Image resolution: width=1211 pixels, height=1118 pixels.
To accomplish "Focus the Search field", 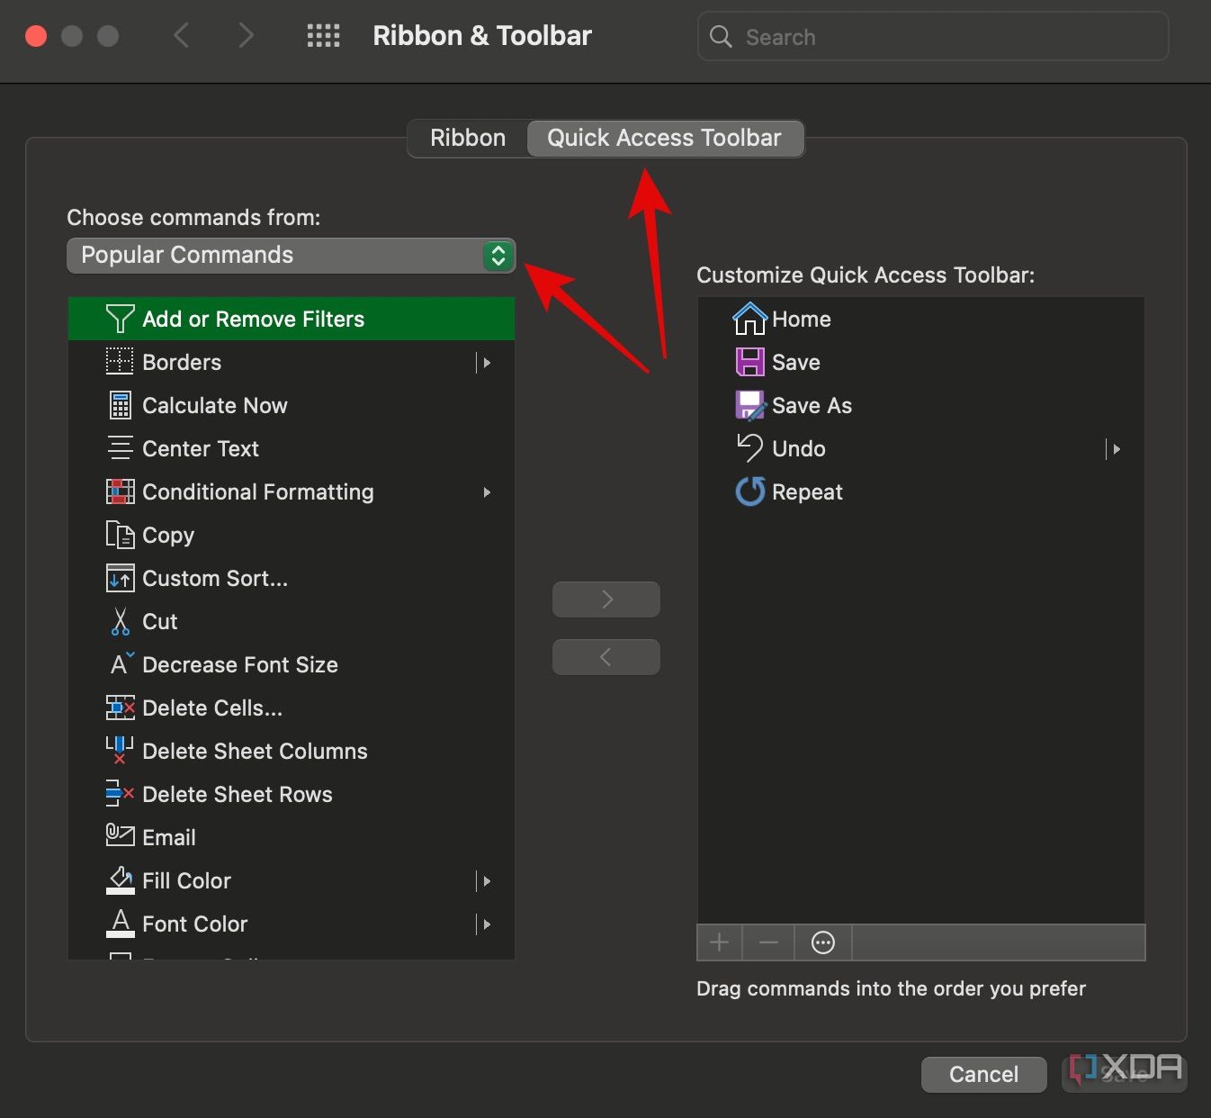I will coord(933,37).
